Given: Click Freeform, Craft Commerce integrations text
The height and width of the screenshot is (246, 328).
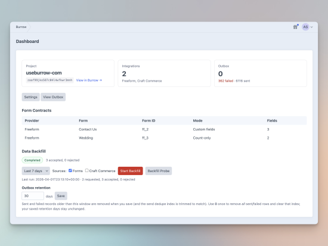Looking at the screenshot, I should tap(142, 81).
